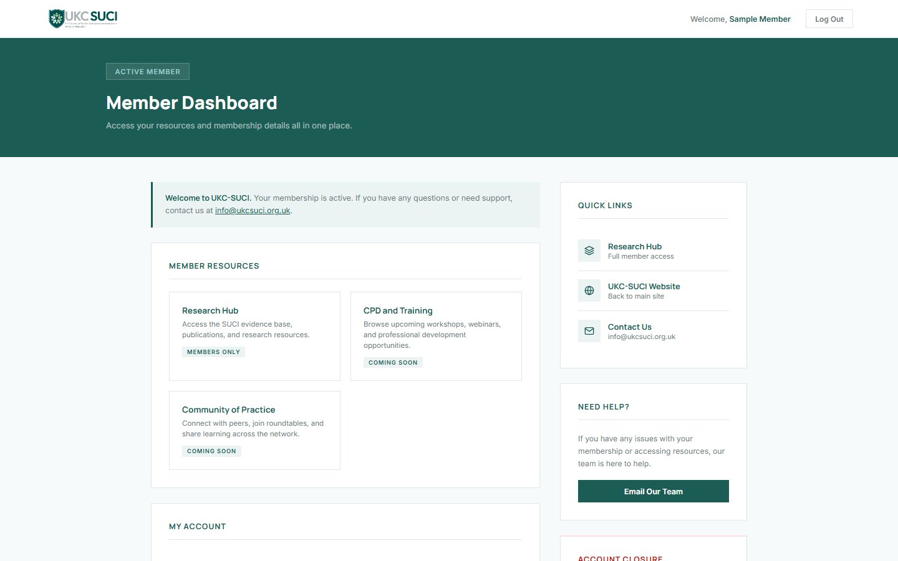
Task: Open the info@ukcsuci.org.uk email link in welcome notice
Action: 253,211
